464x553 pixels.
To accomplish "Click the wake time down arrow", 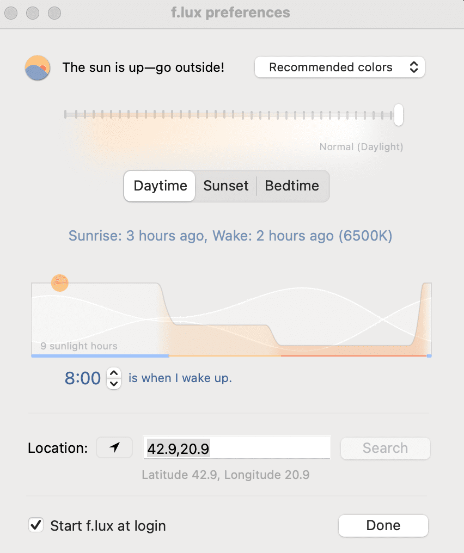I will tap(113, 384).
